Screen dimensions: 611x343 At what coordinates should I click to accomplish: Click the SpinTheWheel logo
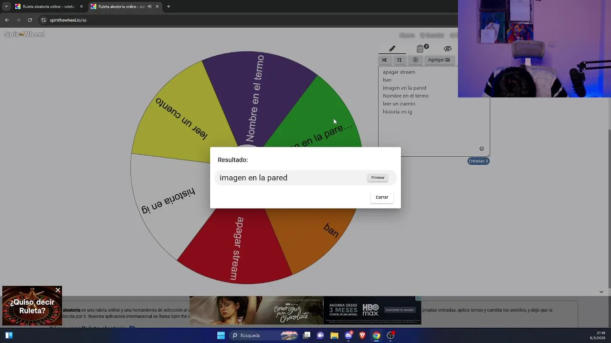24,34
